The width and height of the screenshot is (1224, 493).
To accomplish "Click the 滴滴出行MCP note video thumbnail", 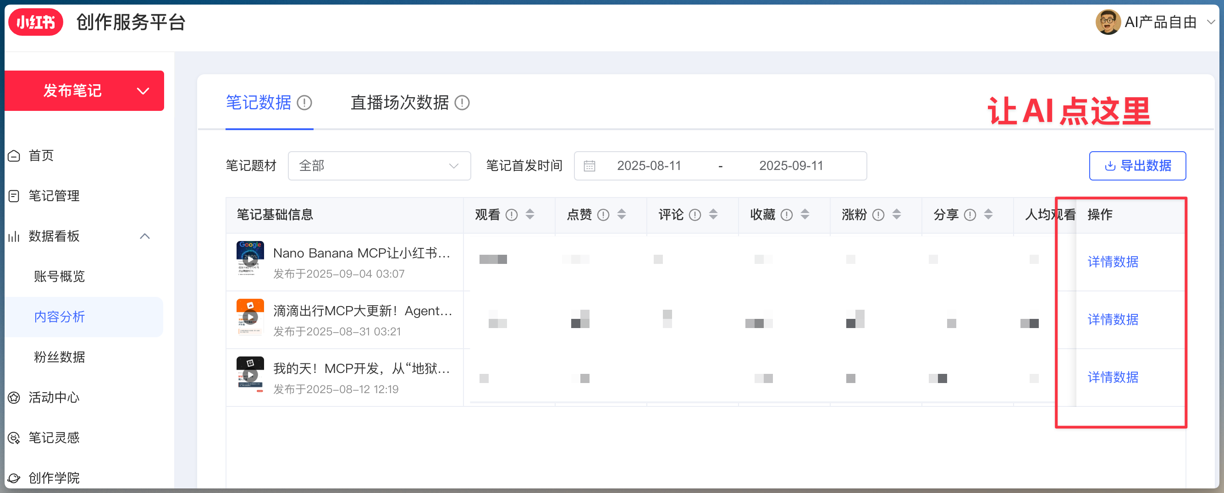I will (x=250, y=317).
